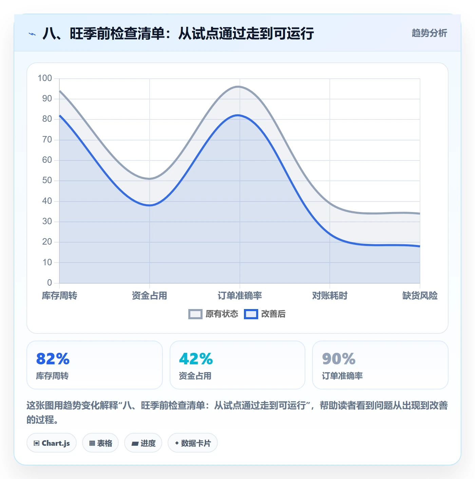Click the 订单准确率 axis label
Image resolution: width=475 pixels, height=479 pixels.
pyautogui.click(x=240, y=295)
